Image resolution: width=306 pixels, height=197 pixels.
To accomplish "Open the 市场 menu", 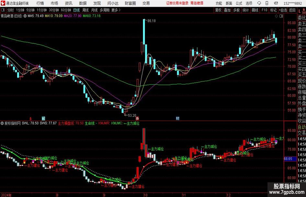I will [54, 3].
